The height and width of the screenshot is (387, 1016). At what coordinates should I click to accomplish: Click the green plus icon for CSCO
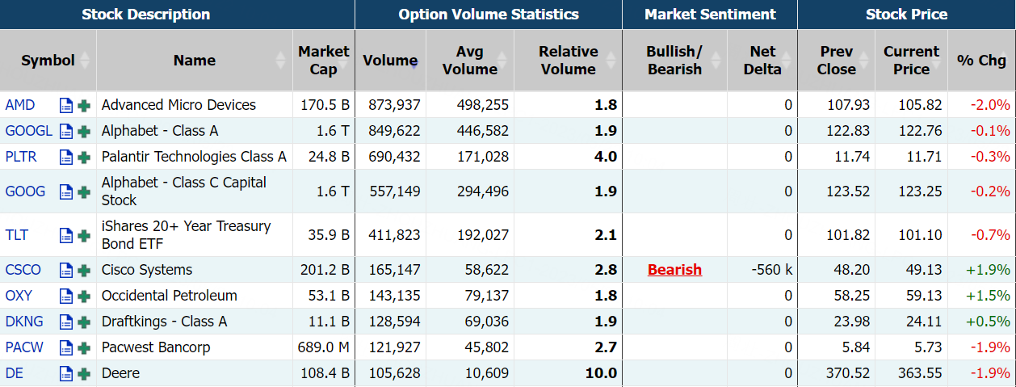[84, 270]
